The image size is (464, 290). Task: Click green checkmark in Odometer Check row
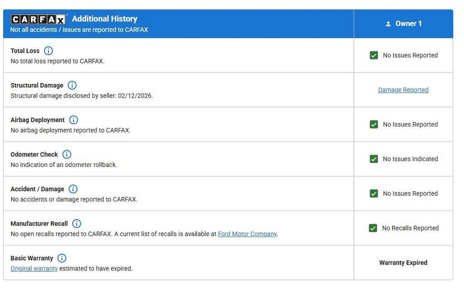(374, 159)
